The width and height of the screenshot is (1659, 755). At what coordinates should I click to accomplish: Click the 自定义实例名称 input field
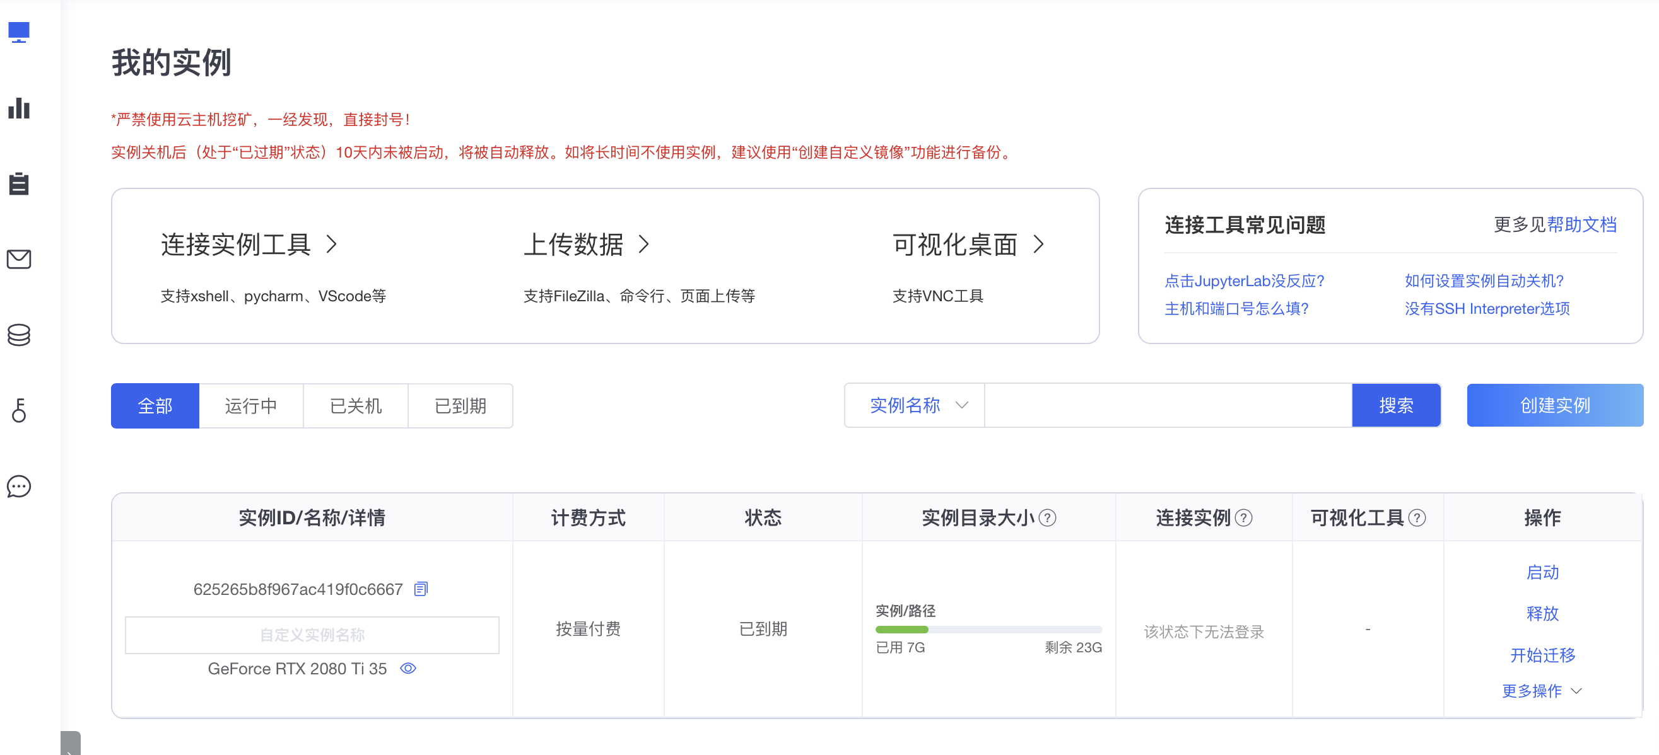312,635
